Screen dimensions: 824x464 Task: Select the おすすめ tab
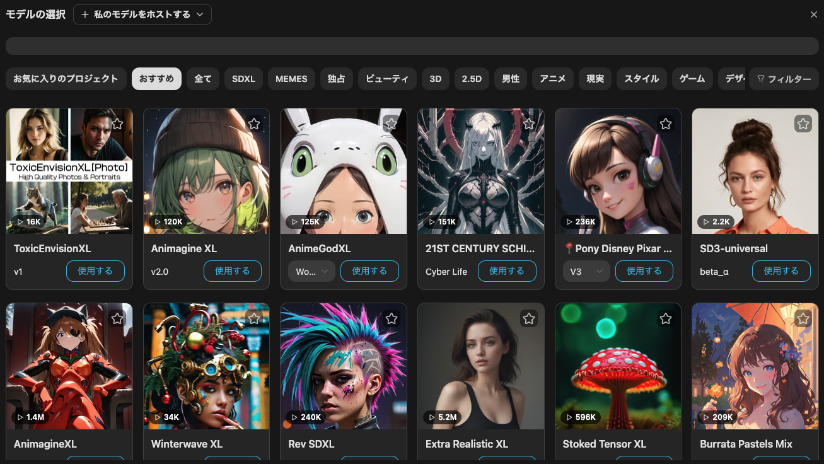pos(156,79)
